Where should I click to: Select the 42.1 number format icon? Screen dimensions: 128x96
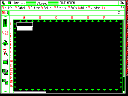[x=5, y=33]
